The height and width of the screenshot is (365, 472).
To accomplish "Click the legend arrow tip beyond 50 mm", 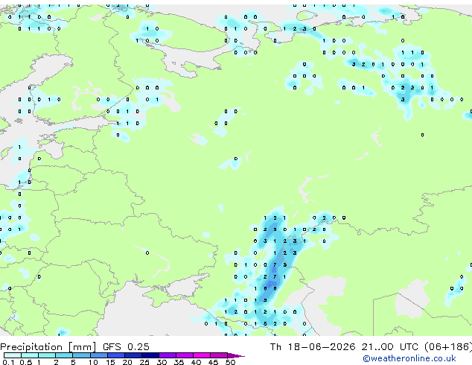I will [236, 356].
